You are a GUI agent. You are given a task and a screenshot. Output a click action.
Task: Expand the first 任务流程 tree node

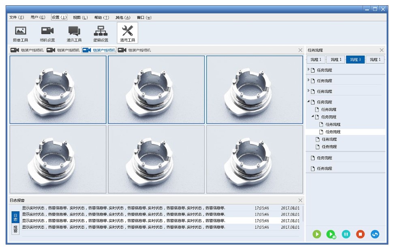[308, 70]
